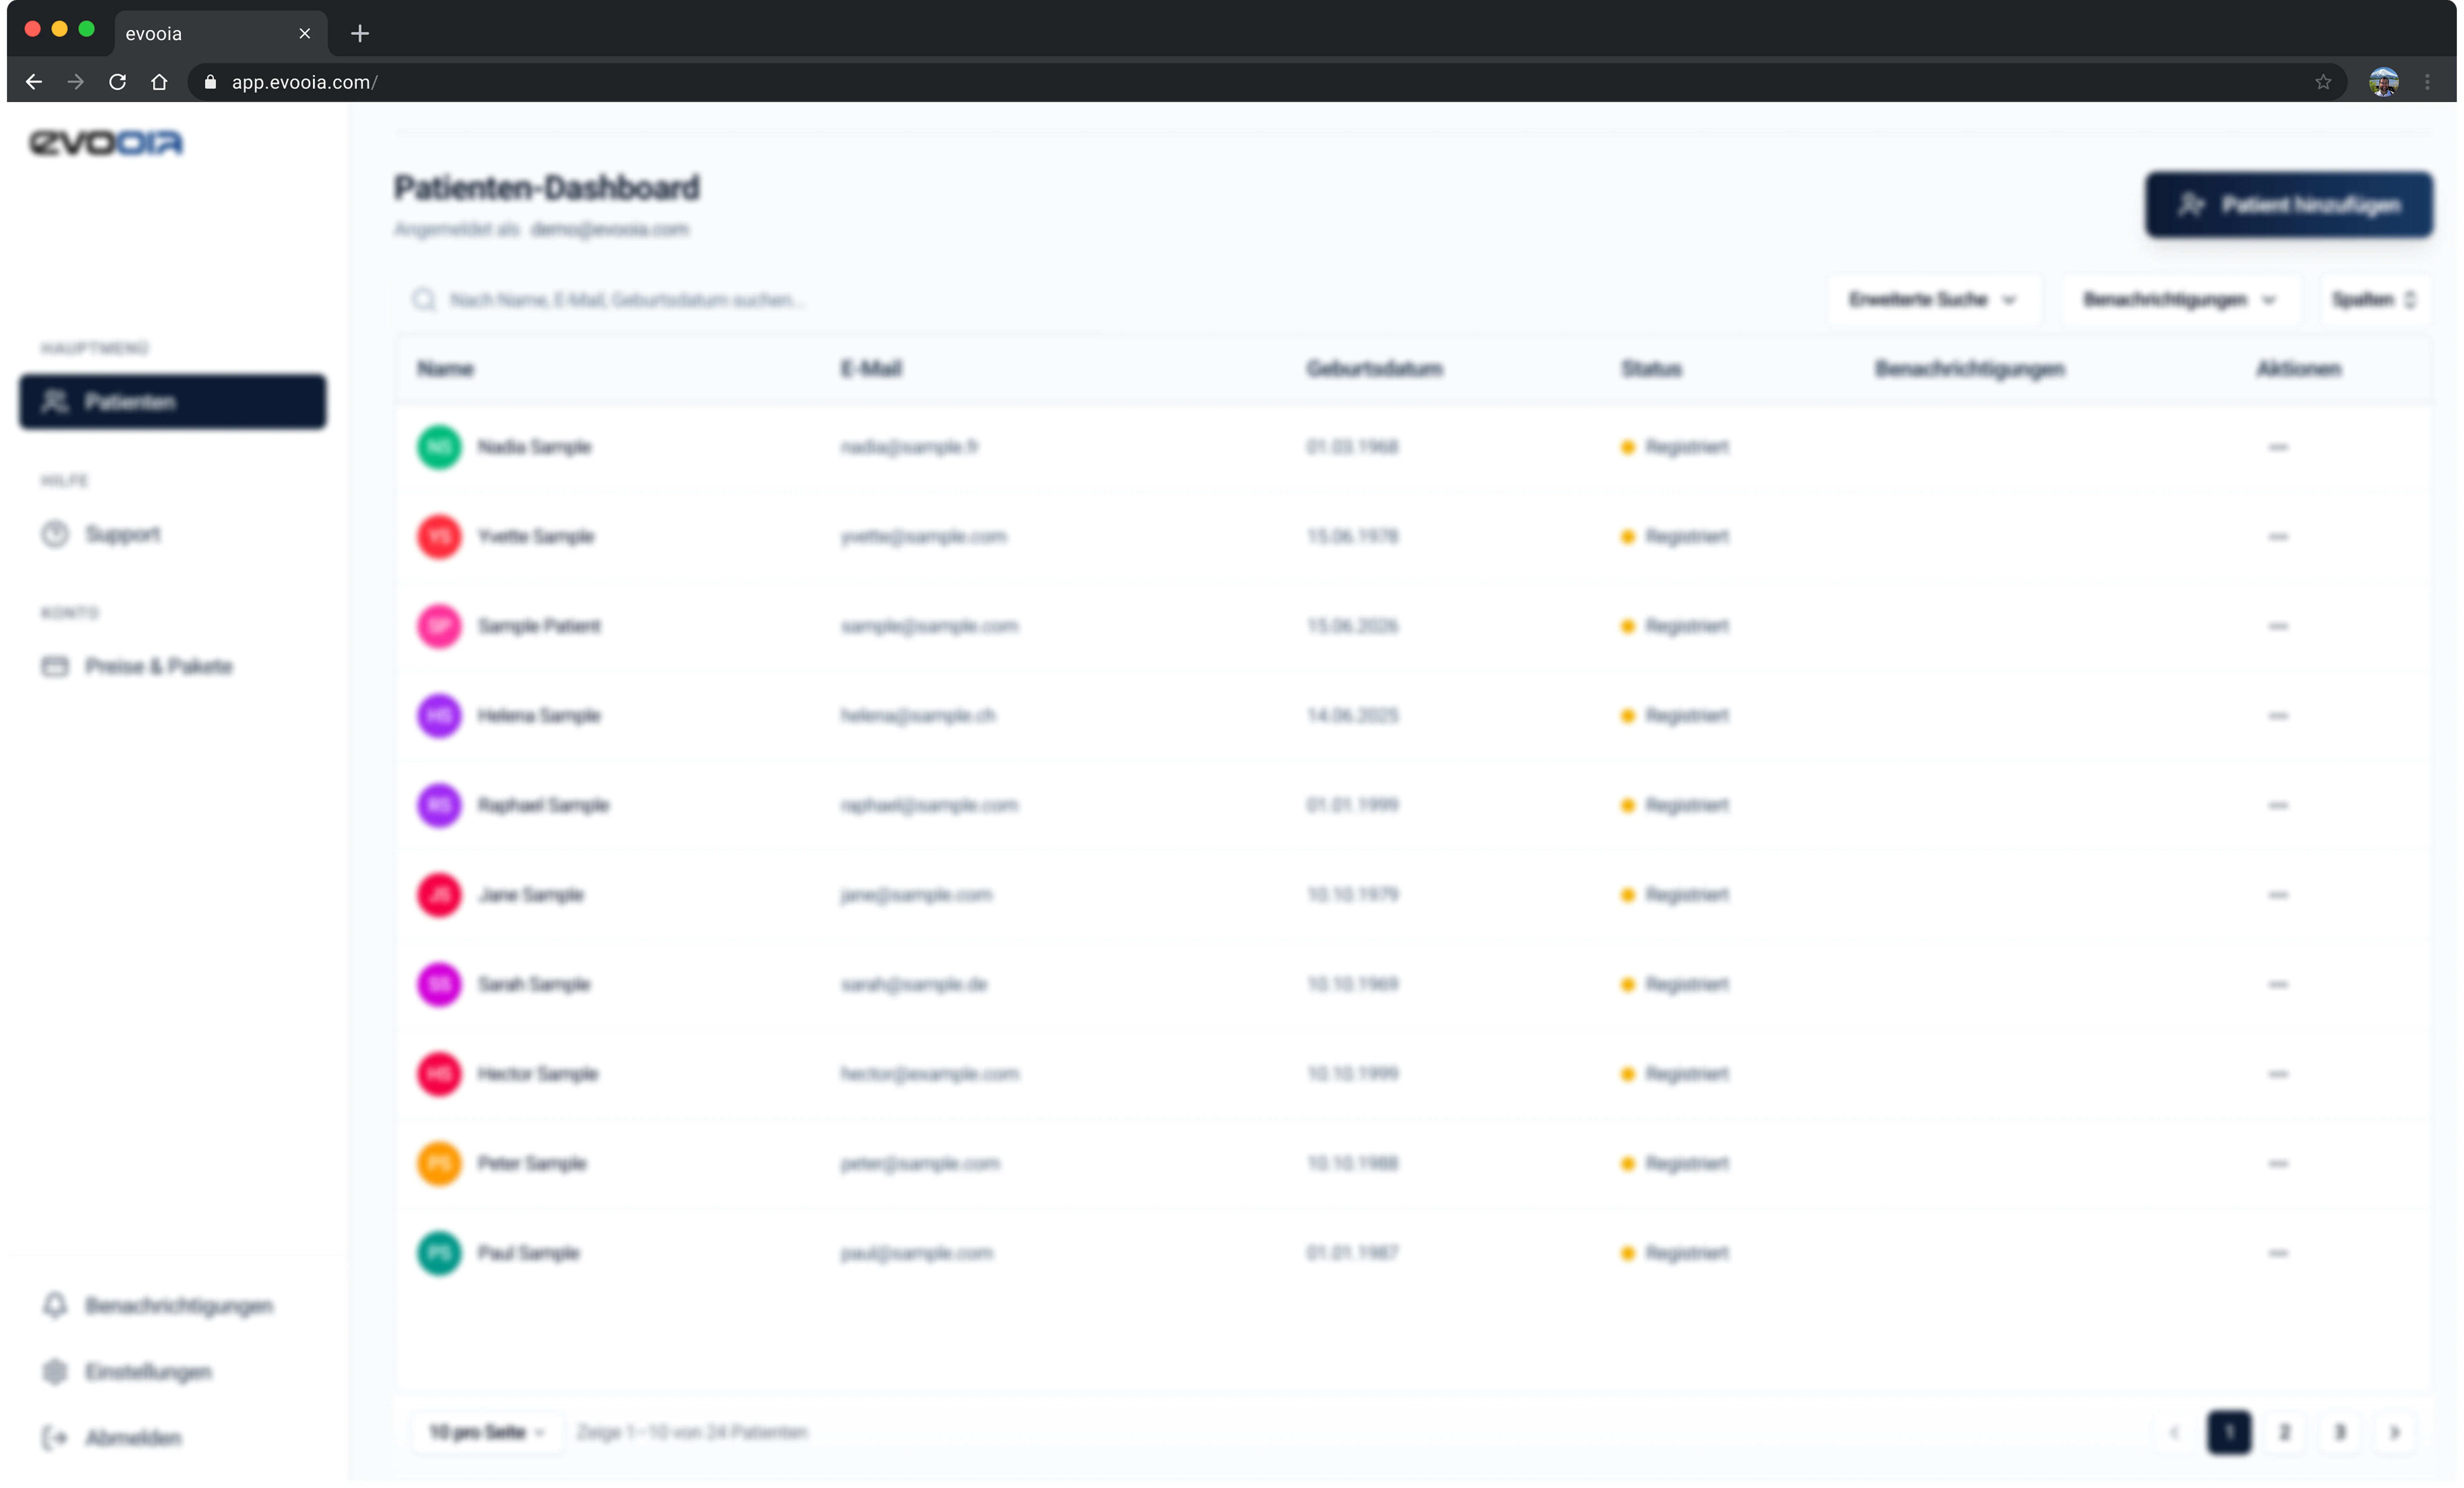This screenshot has width=2464, height=1488.
Task: Click the search magnifier icon
Action: (424, 300)
